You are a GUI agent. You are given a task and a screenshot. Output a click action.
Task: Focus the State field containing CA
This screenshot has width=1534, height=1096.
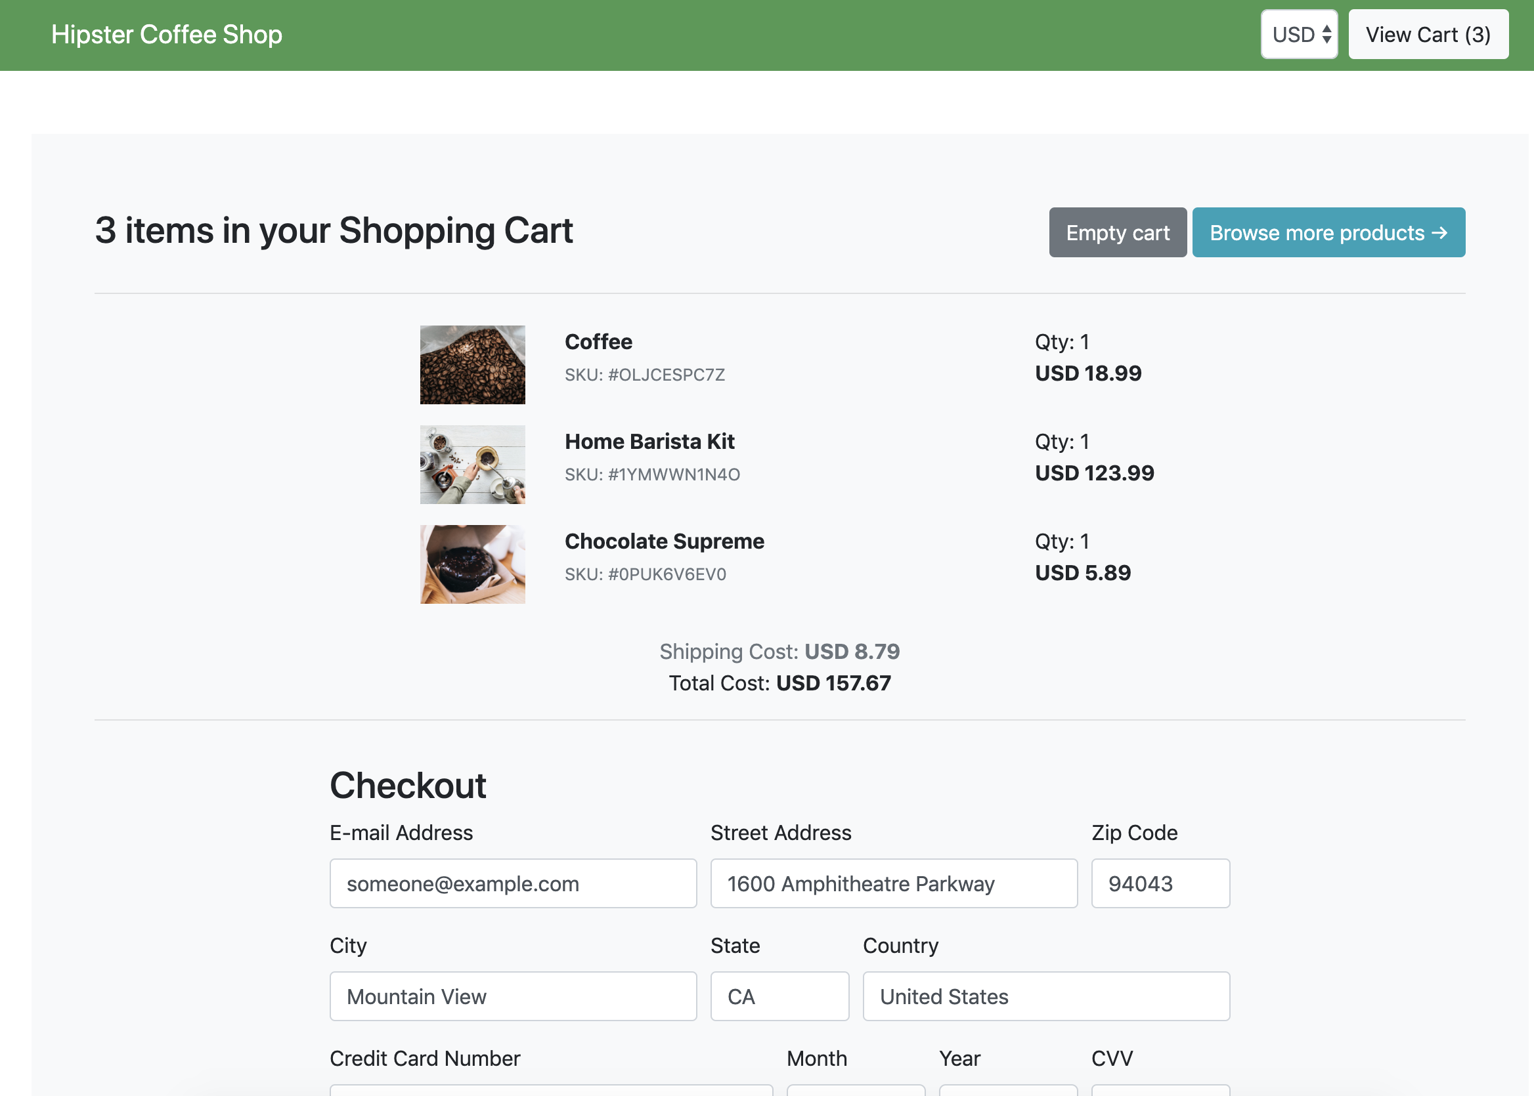780,996
